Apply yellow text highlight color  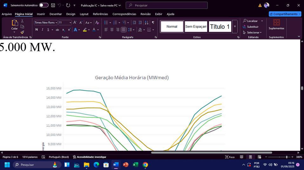(85, 29)
